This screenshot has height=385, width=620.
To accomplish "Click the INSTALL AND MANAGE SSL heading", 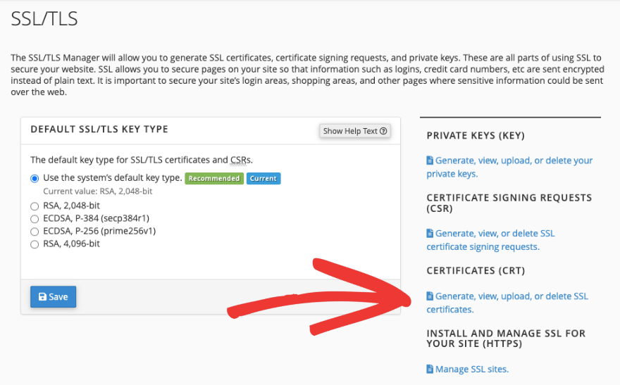I will (506, 339).
